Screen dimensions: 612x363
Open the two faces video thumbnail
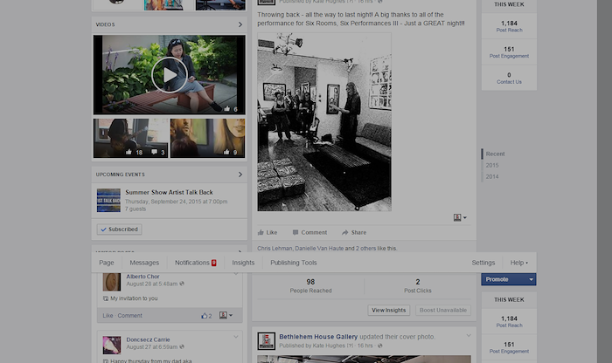coord(208,138)
